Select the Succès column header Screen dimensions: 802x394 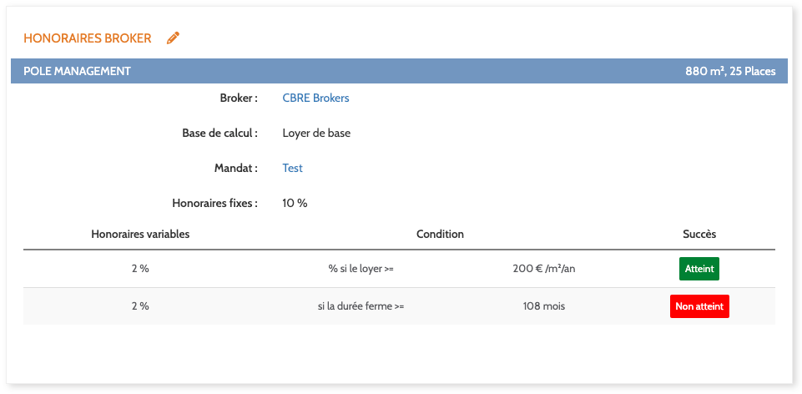coord(699,234)
